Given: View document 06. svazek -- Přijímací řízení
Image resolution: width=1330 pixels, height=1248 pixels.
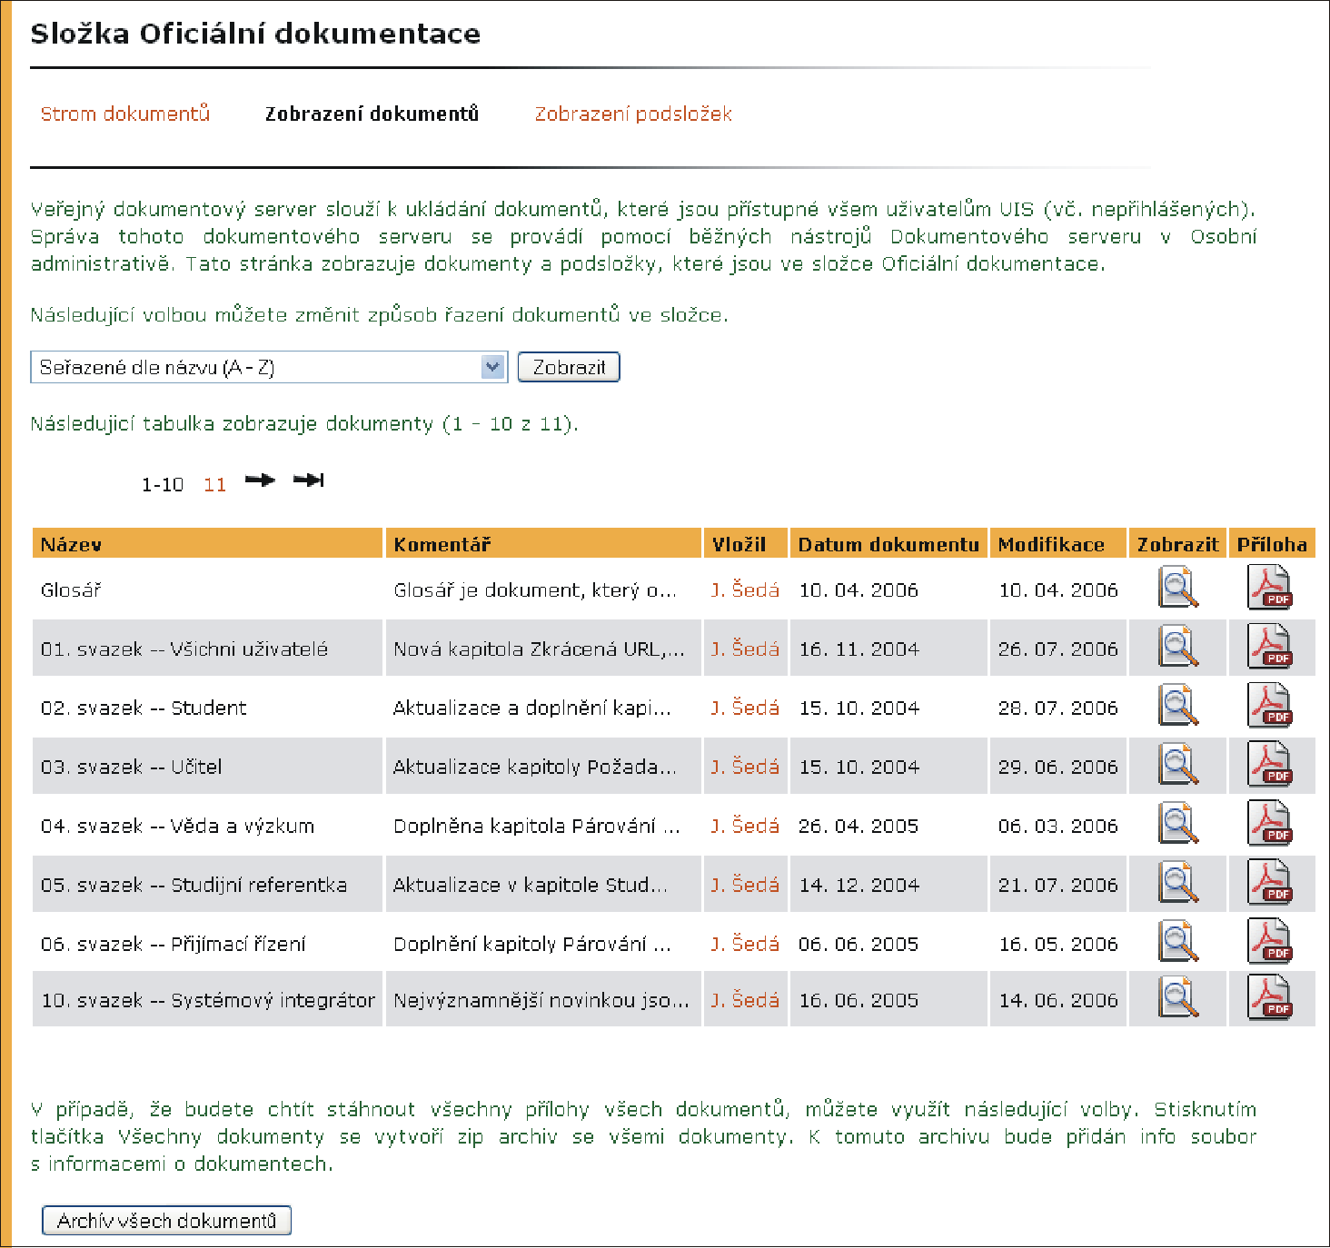Looking at the screenshot, I should [1178, 942].
